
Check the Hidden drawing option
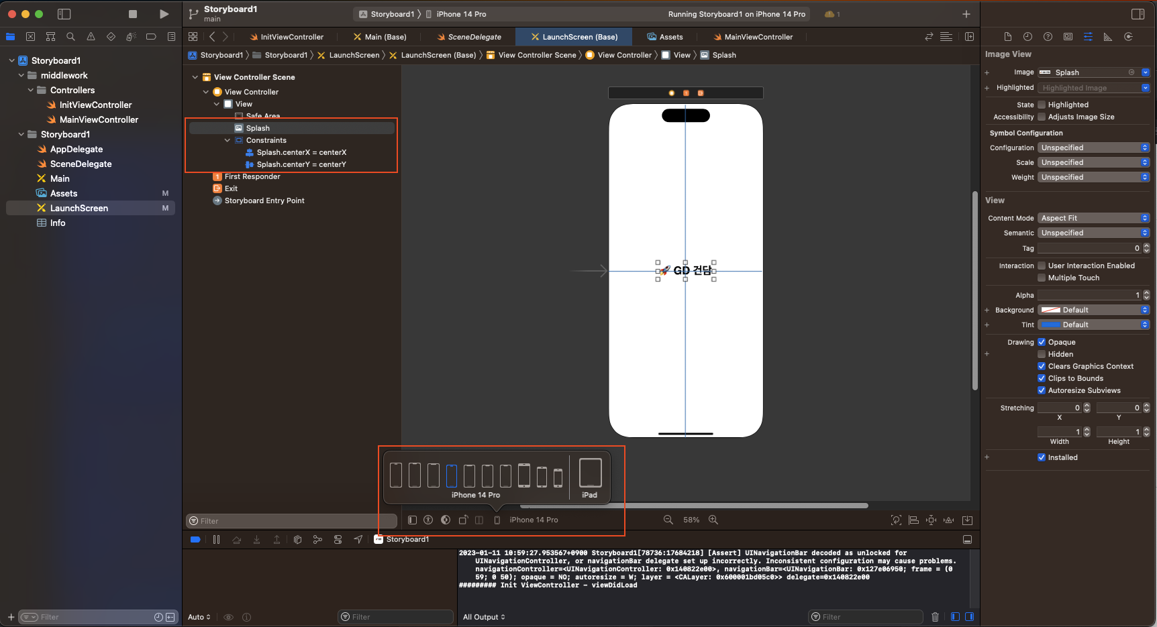pyautogui.click(x=1042, y=354)
